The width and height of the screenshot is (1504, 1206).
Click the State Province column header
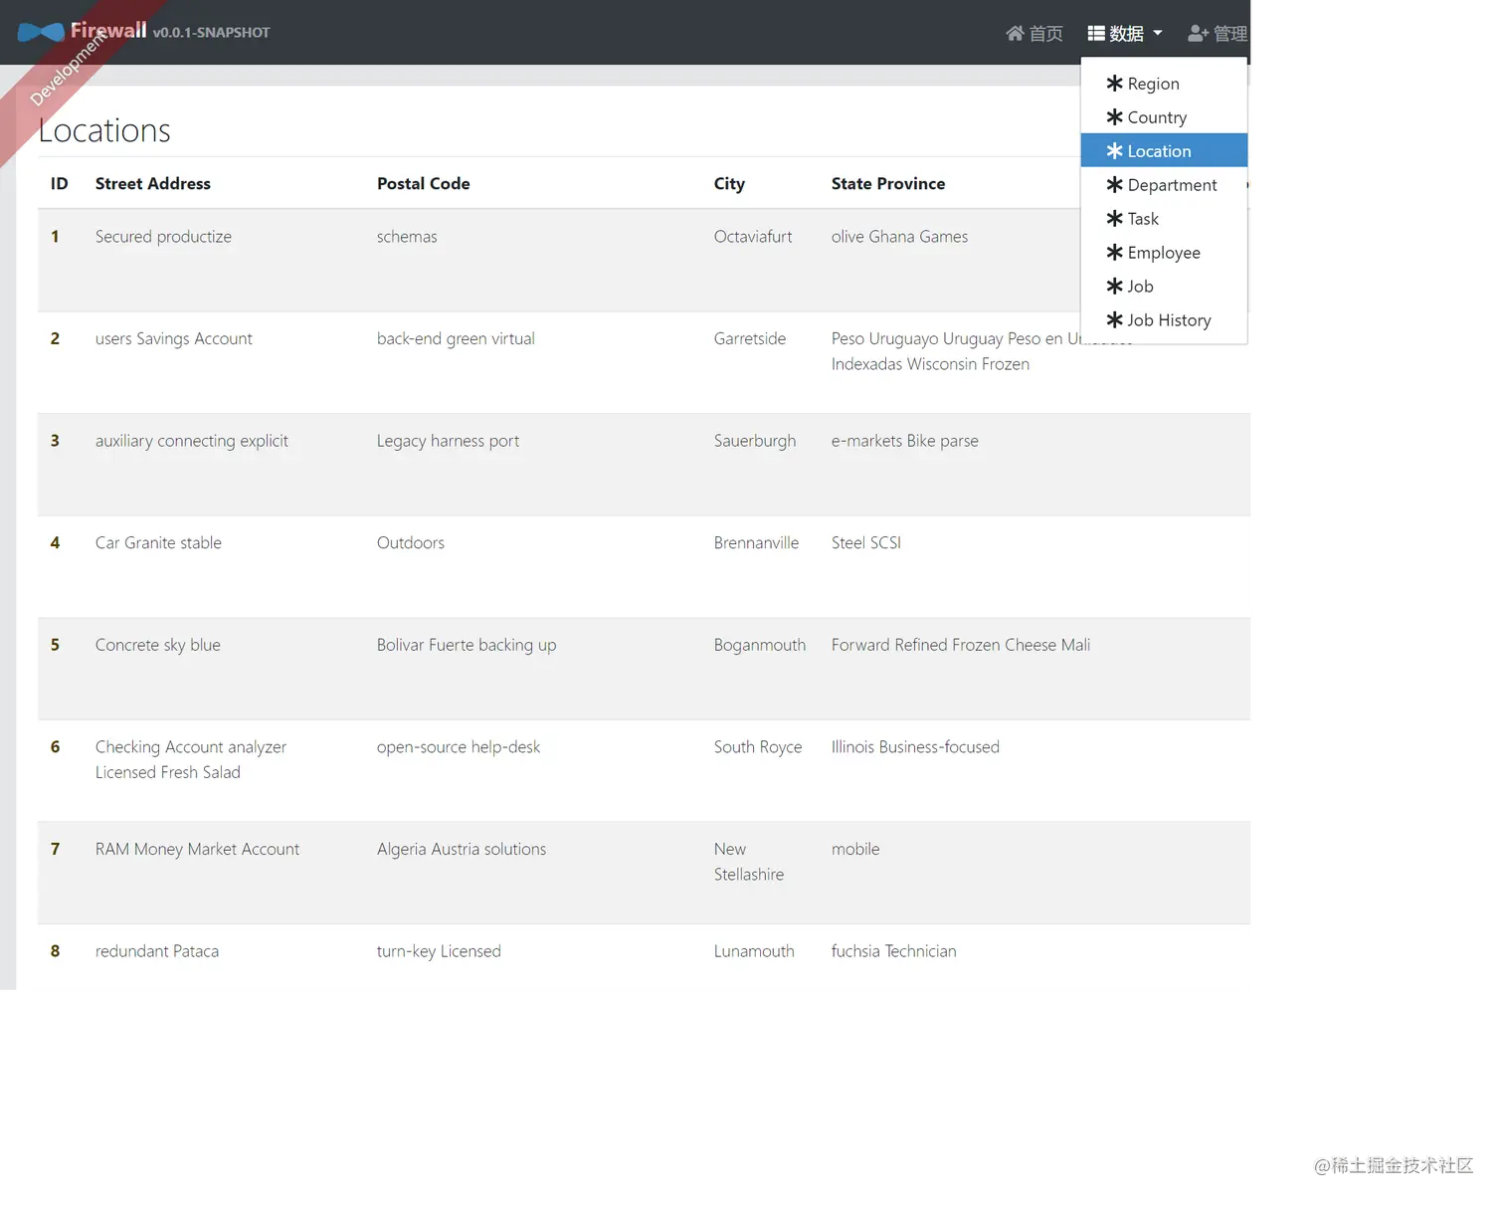[888, 183]
